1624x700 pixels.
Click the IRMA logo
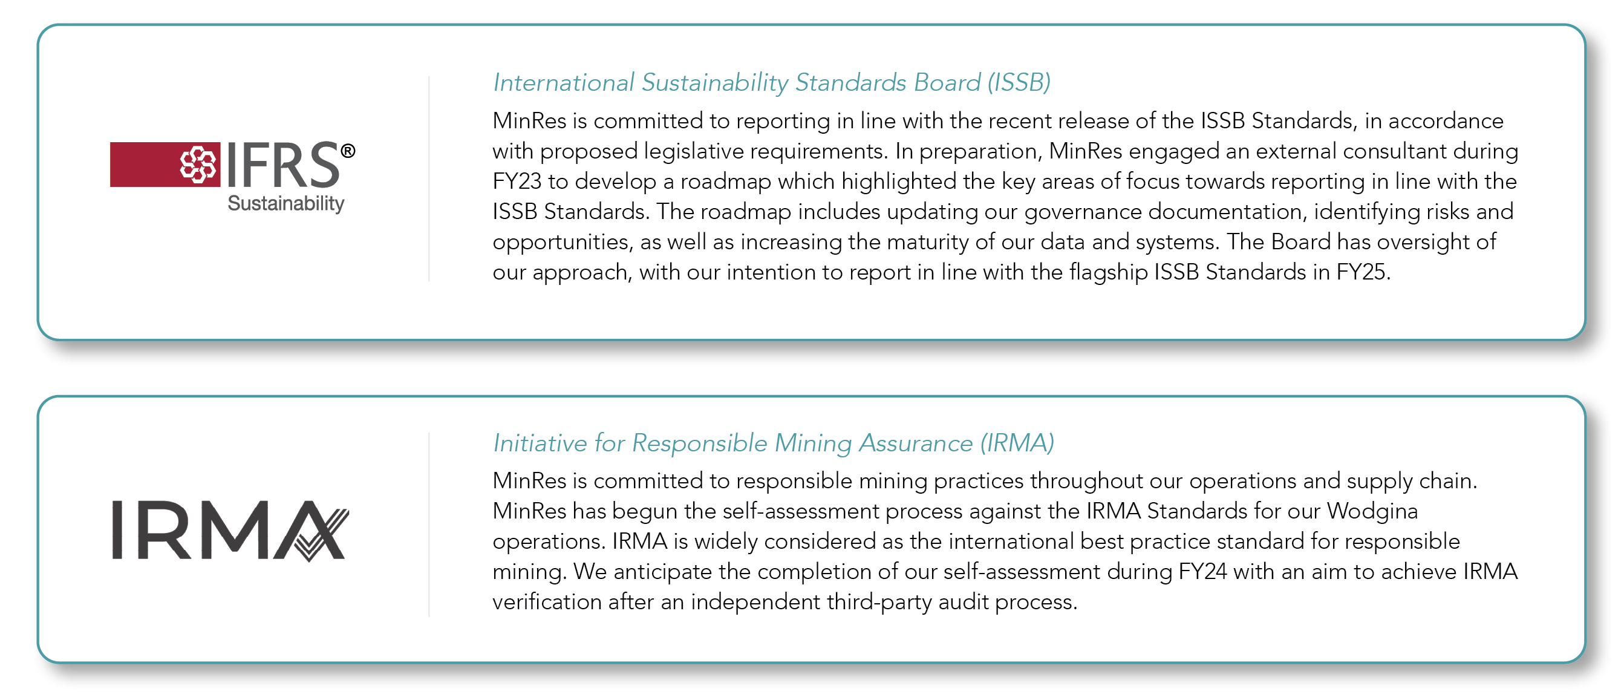pos(230,531)
